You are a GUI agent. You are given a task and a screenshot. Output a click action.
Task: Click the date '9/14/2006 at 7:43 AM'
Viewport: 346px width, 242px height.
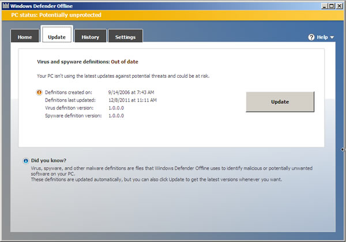[x=131, y=92]
